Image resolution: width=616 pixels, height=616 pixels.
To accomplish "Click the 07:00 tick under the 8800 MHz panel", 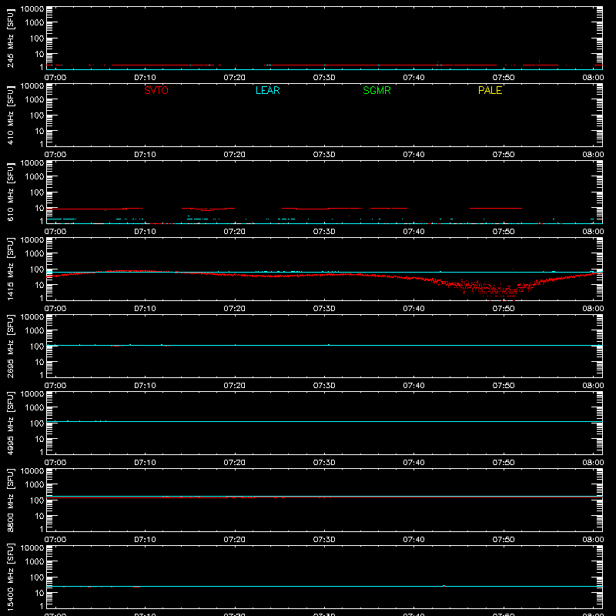I will tap(55, 540).
